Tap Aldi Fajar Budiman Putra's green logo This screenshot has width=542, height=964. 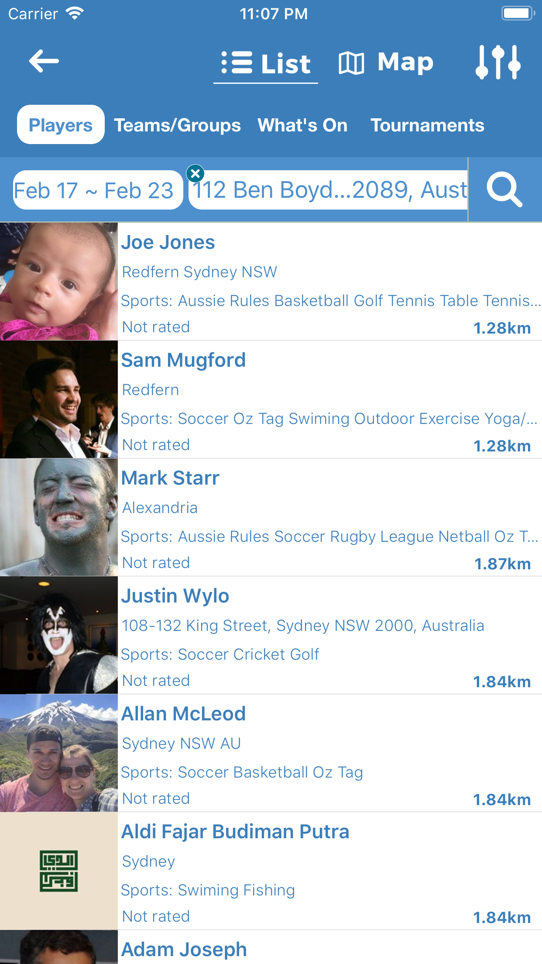click(x=58, y=871)
